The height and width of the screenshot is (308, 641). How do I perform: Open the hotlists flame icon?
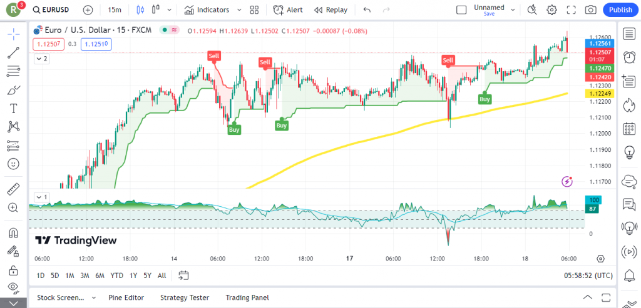(628, 105)
